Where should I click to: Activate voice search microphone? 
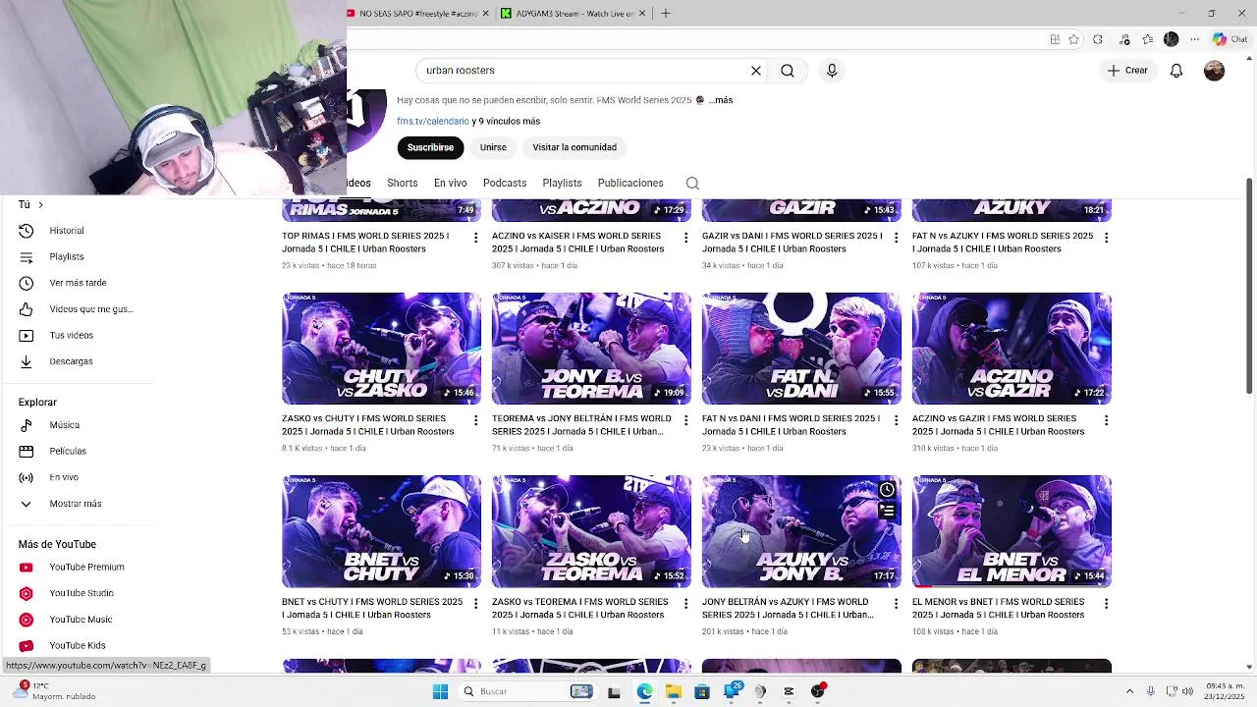(x=832, y=71)
